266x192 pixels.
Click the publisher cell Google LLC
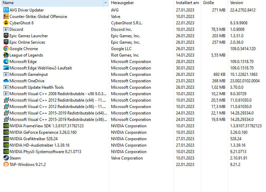121,49
